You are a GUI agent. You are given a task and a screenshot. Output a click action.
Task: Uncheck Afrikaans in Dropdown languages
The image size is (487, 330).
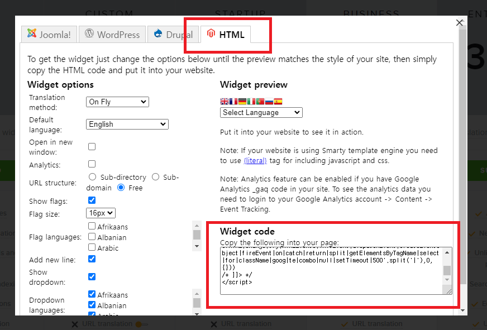coord(92,294)
